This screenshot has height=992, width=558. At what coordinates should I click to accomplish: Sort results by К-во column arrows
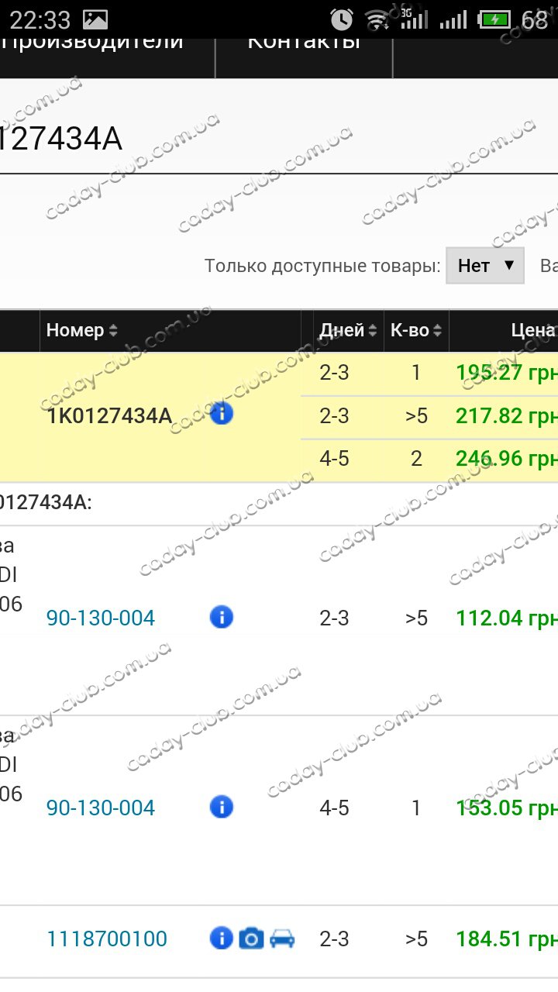[438, 331]
